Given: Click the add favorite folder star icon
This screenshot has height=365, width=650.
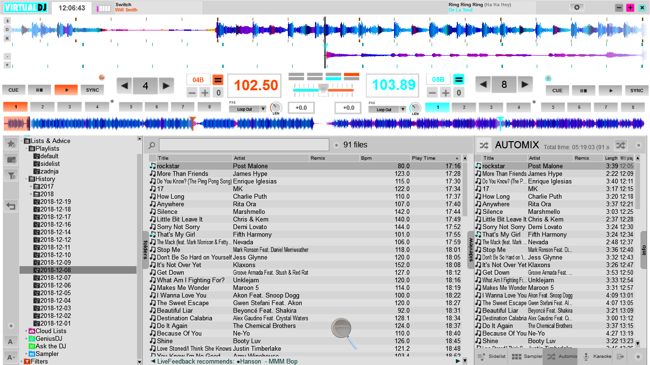Looking at the screenshot, I should click(x=11, y=144).
